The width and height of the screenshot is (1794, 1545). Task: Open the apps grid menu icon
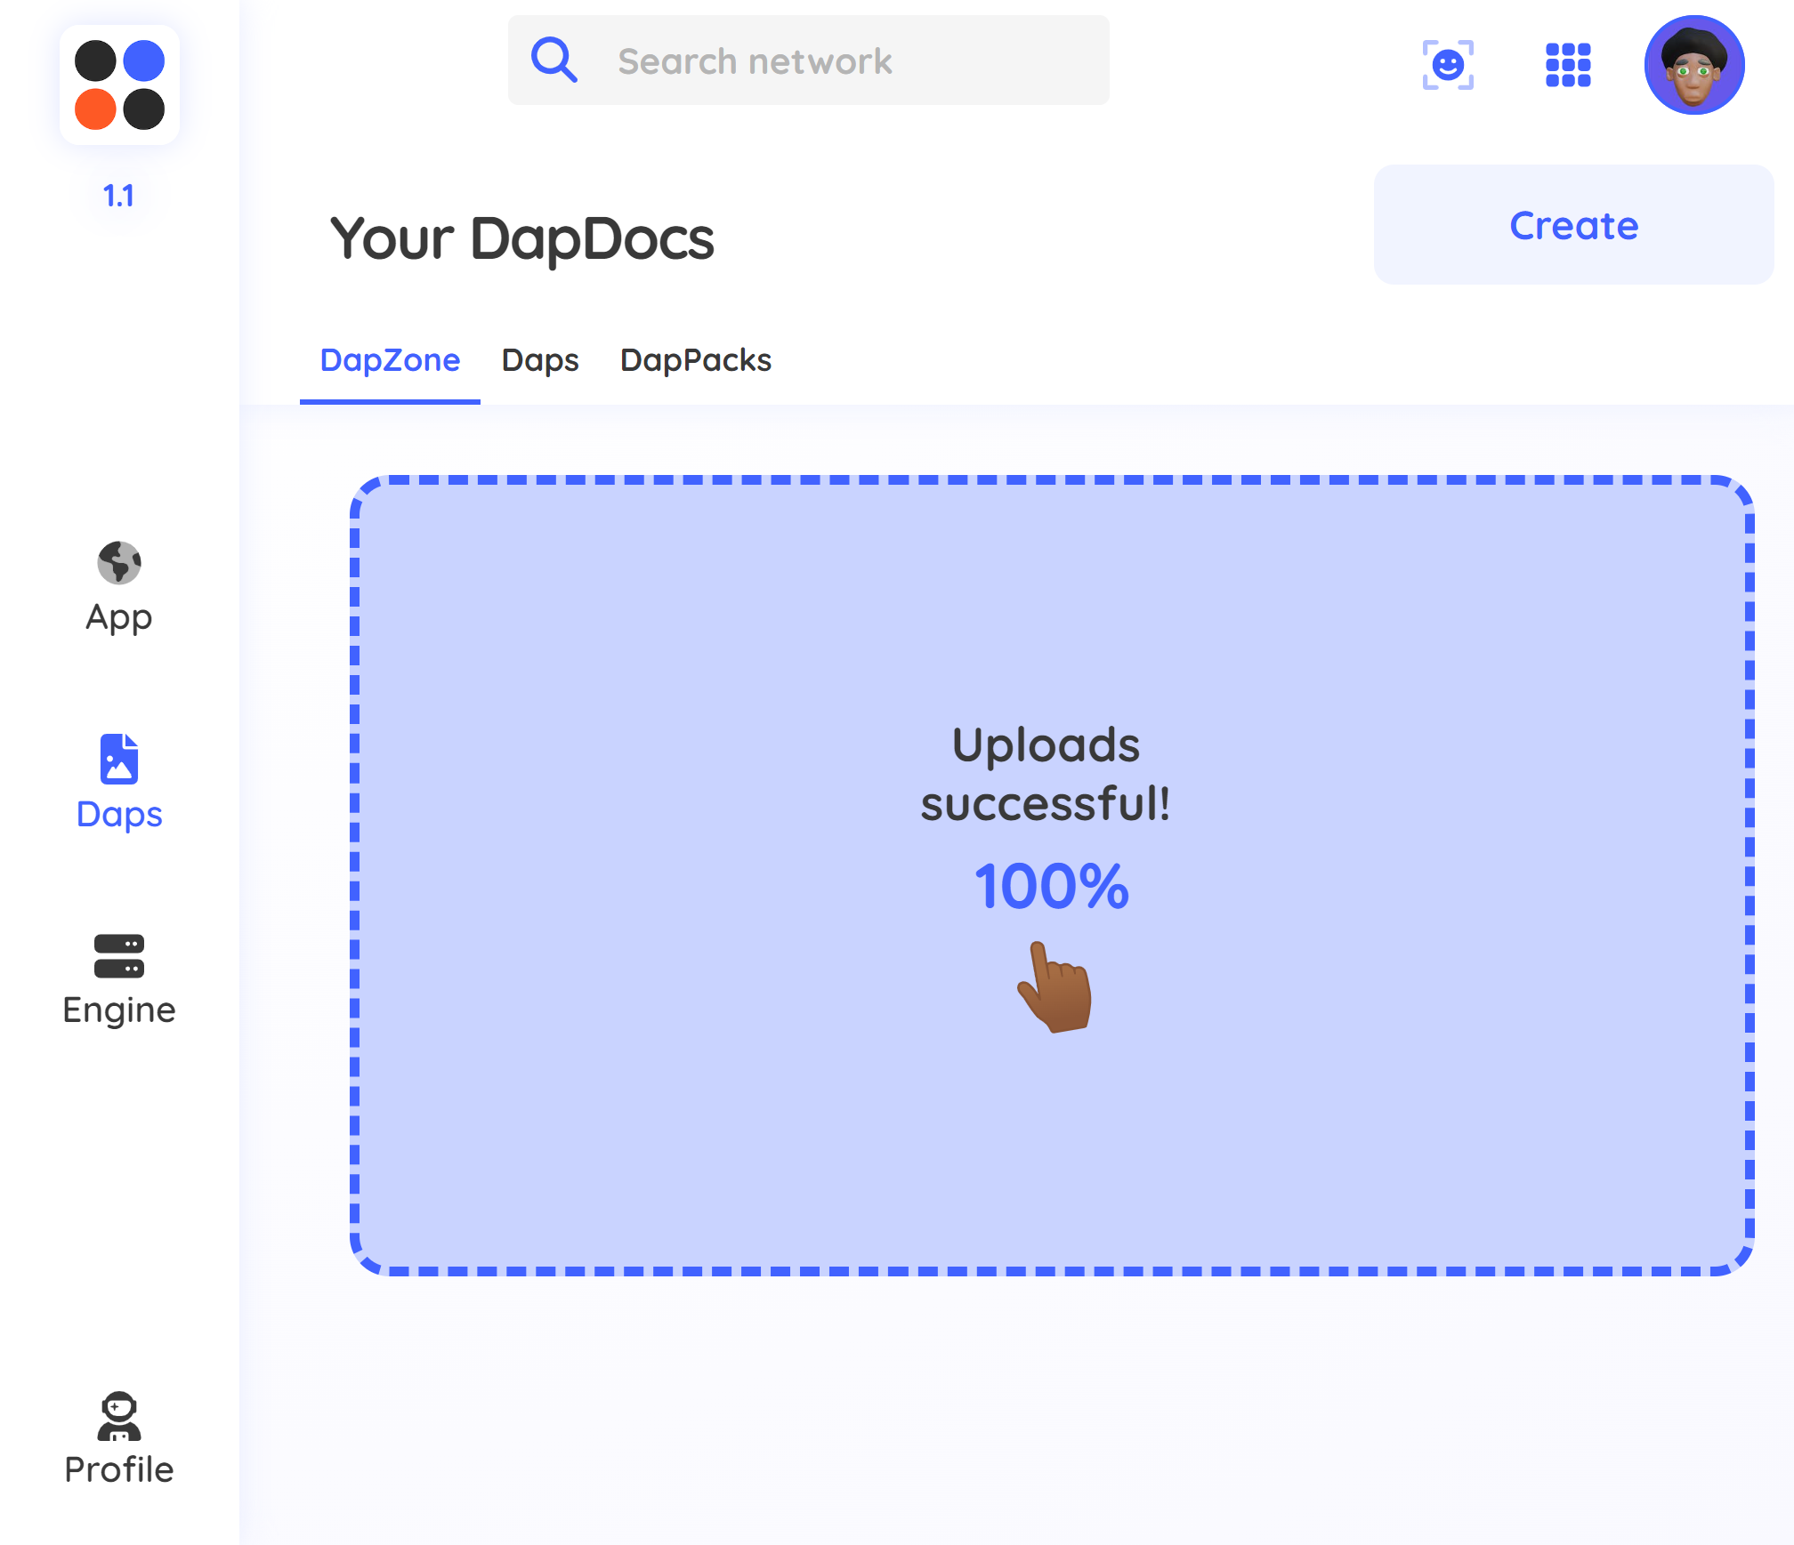[x=1568, y=65]
